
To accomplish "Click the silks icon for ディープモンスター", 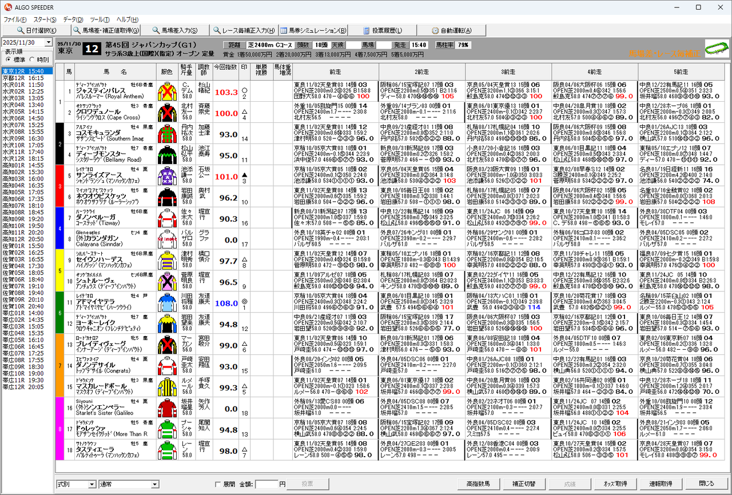I will pyautogui.click(x=167, y=155).
